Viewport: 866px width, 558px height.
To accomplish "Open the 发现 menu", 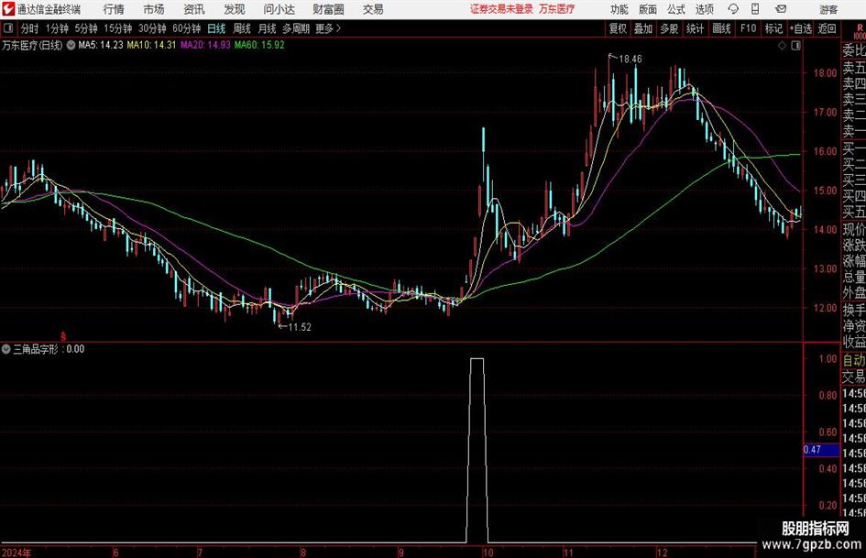I will point(235,9).
